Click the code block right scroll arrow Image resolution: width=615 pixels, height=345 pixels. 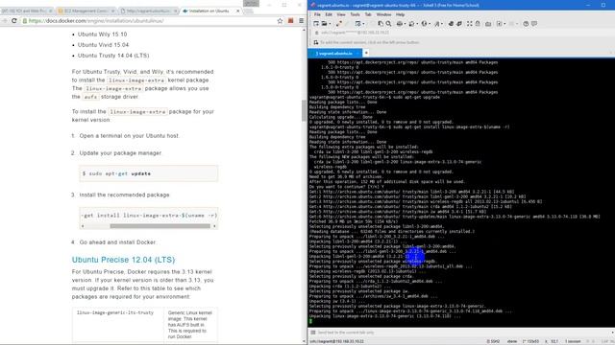pos(214,226)
